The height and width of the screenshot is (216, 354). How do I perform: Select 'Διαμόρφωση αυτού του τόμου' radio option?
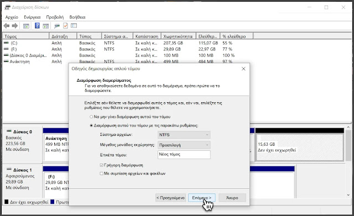(x=91, y=125)
